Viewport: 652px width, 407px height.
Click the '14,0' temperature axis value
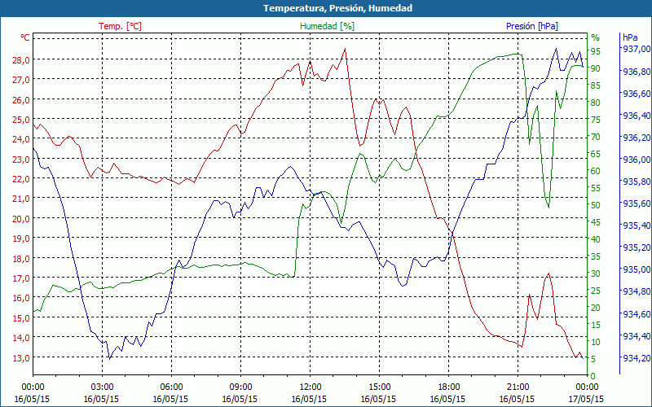click(22, 339)
